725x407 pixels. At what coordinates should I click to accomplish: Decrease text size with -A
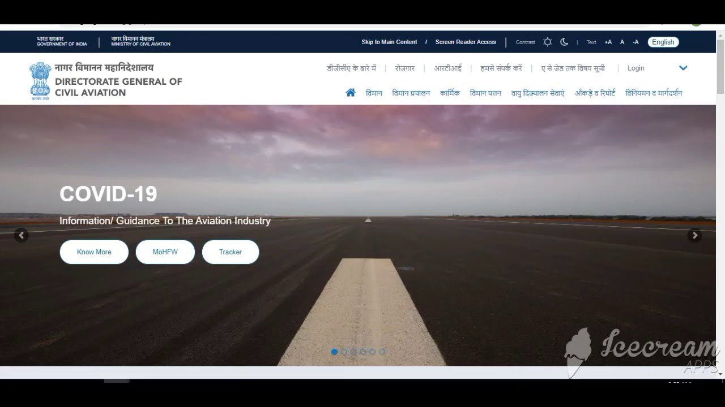pyautogui.click(x=636, y=42)
